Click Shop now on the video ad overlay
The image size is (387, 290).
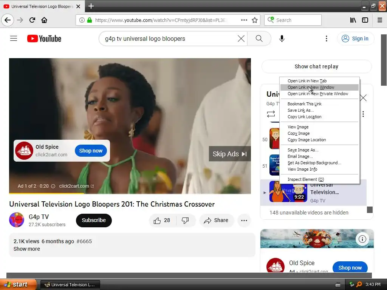[x=91, y=151]
